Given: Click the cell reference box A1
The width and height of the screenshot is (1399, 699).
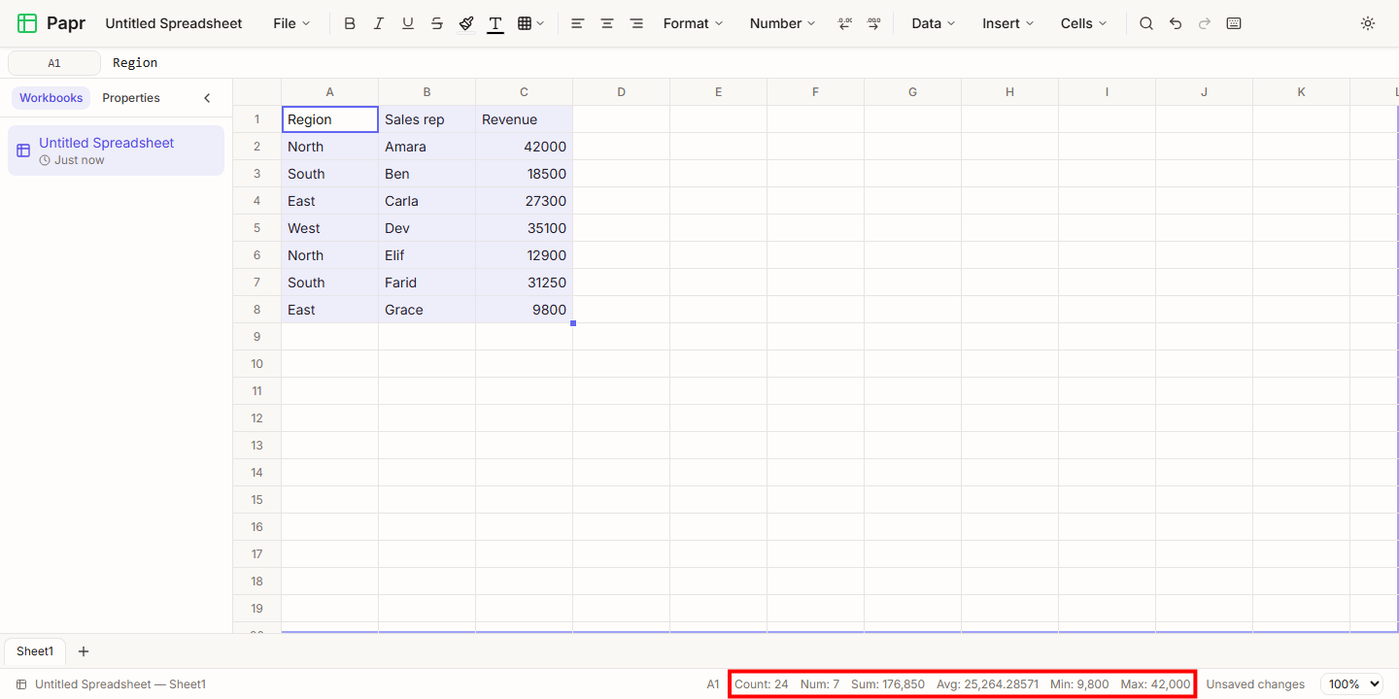Looking at the screenshot, I should (x=54, y=63).
